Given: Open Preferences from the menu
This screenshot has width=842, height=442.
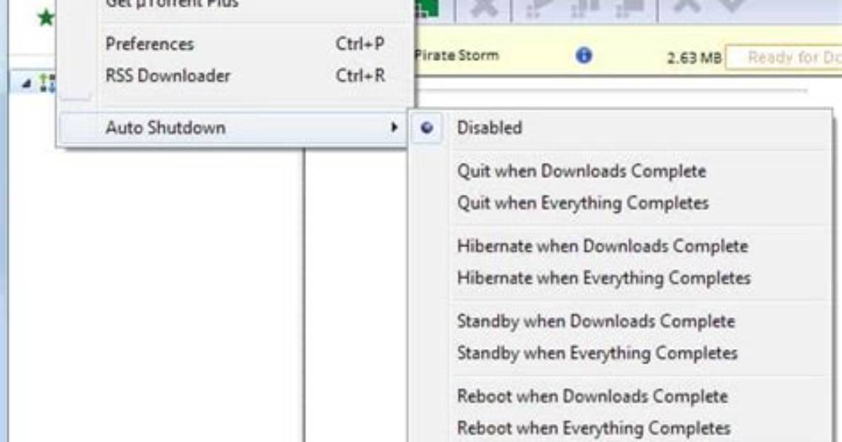Looking at the screenshot, I should (x=149, y=44).
